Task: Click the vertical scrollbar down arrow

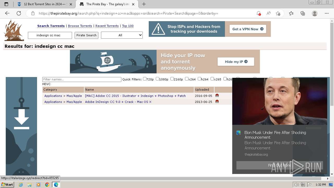Action: pos(332,174)
